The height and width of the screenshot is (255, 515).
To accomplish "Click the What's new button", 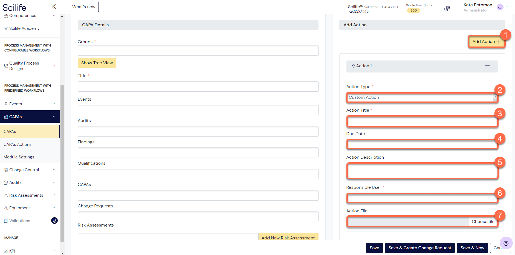I will pyautogui.click(x=84, y=7).
